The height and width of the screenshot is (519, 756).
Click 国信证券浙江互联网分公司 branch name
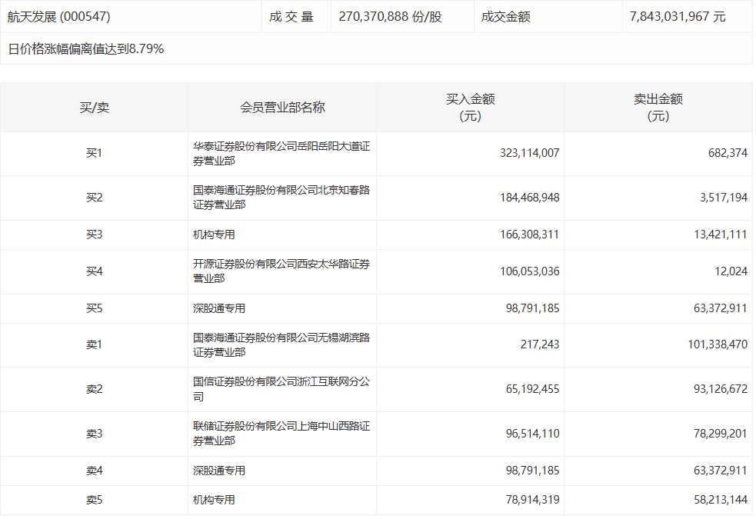click(281, 389)
